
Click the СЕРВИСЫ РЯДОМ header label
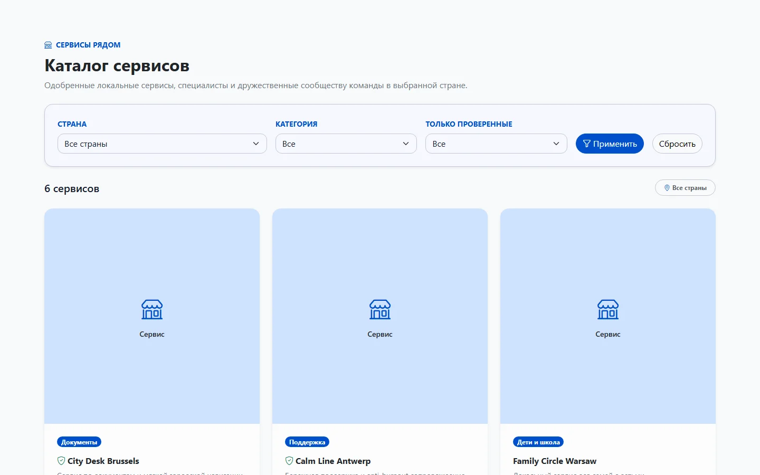pos(88,45)
